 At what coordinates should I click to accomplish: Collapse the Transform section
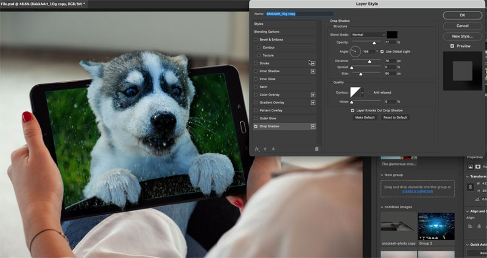click(468, 176)
